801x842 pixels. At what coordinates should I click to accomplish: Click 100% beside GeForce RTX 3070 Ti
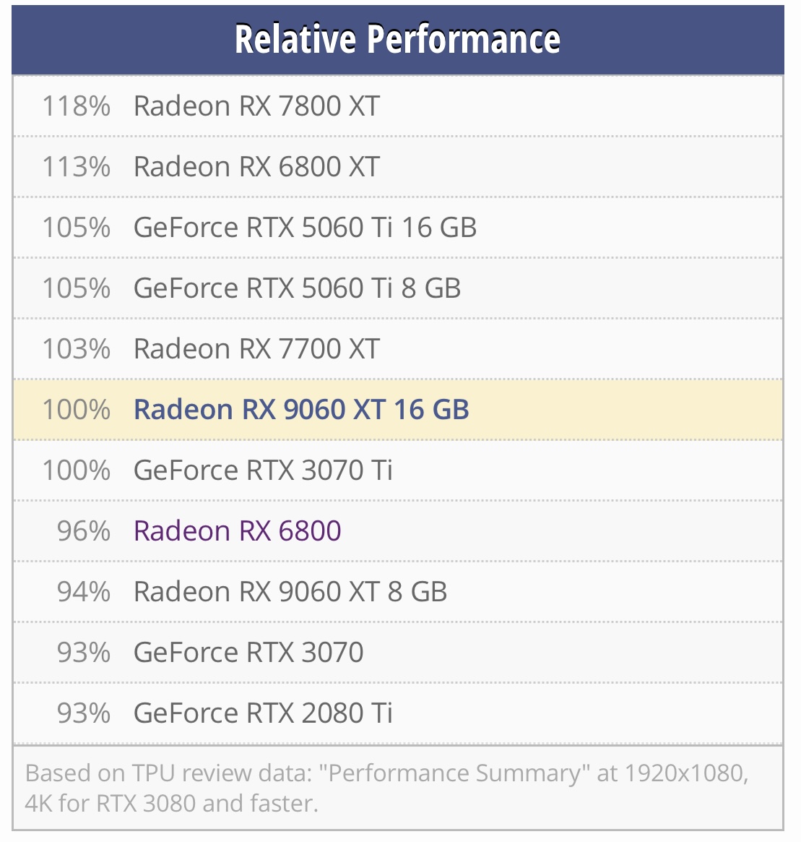(x=76, y=471)
